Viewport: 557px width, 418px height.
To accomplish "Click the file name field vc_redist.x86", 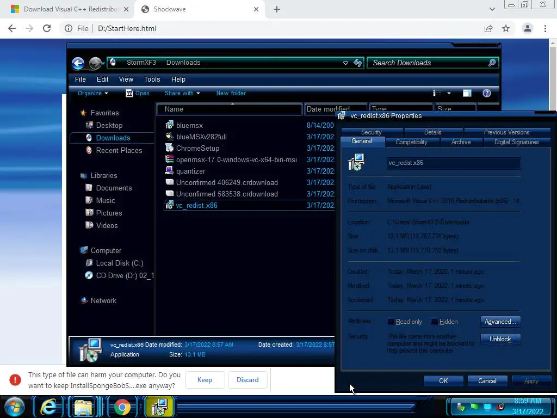I will (x=454, y=163).
